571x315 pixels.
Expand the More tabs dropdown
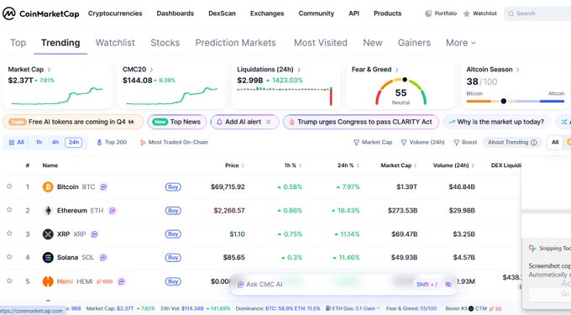coord(461,43)
